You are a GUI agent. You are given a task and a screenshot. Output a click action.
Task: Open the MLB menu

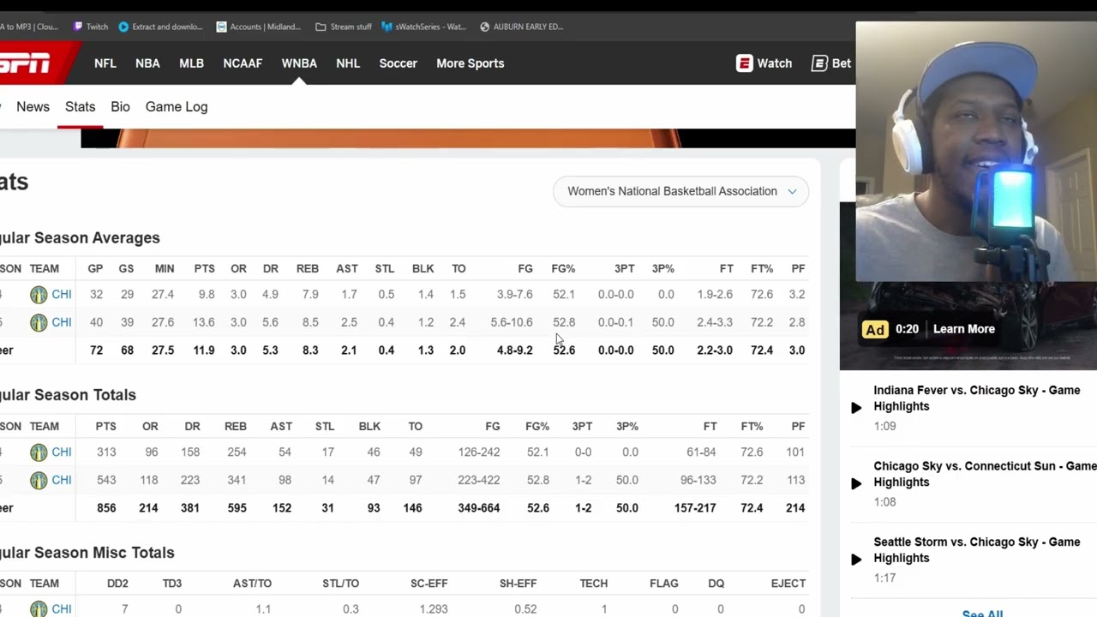[x=192, y=63]
